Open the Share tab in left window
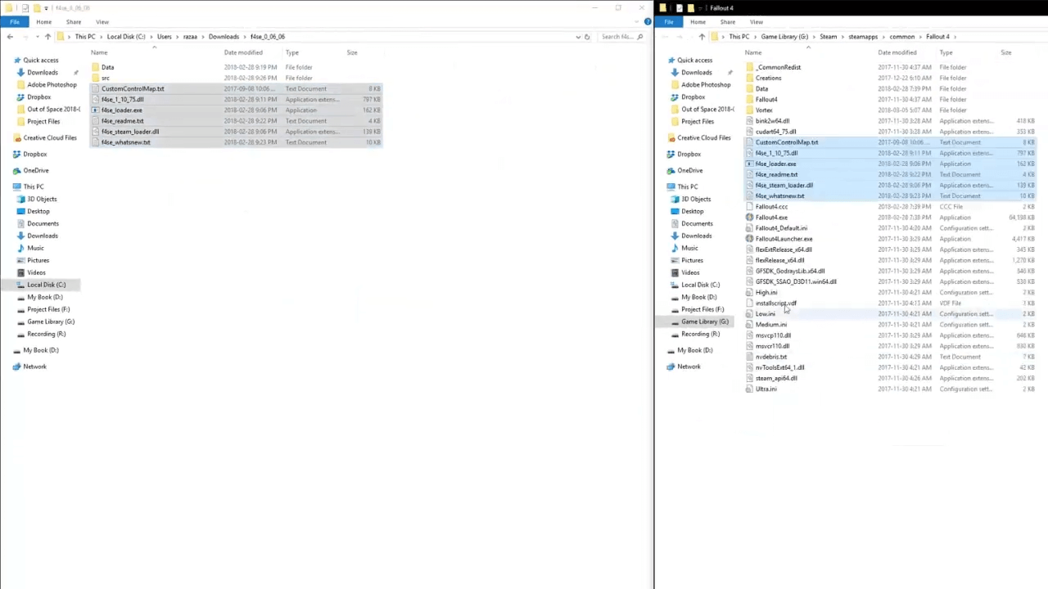 tap(74, 21)
